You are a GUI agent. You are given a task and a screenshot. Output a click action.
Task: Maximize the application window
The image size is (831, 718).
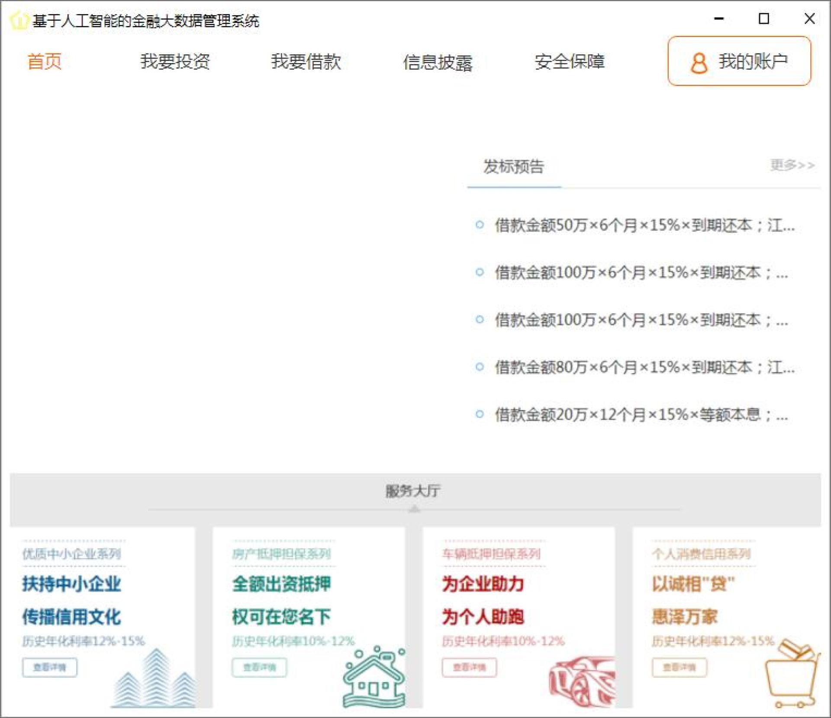(764, 19)
